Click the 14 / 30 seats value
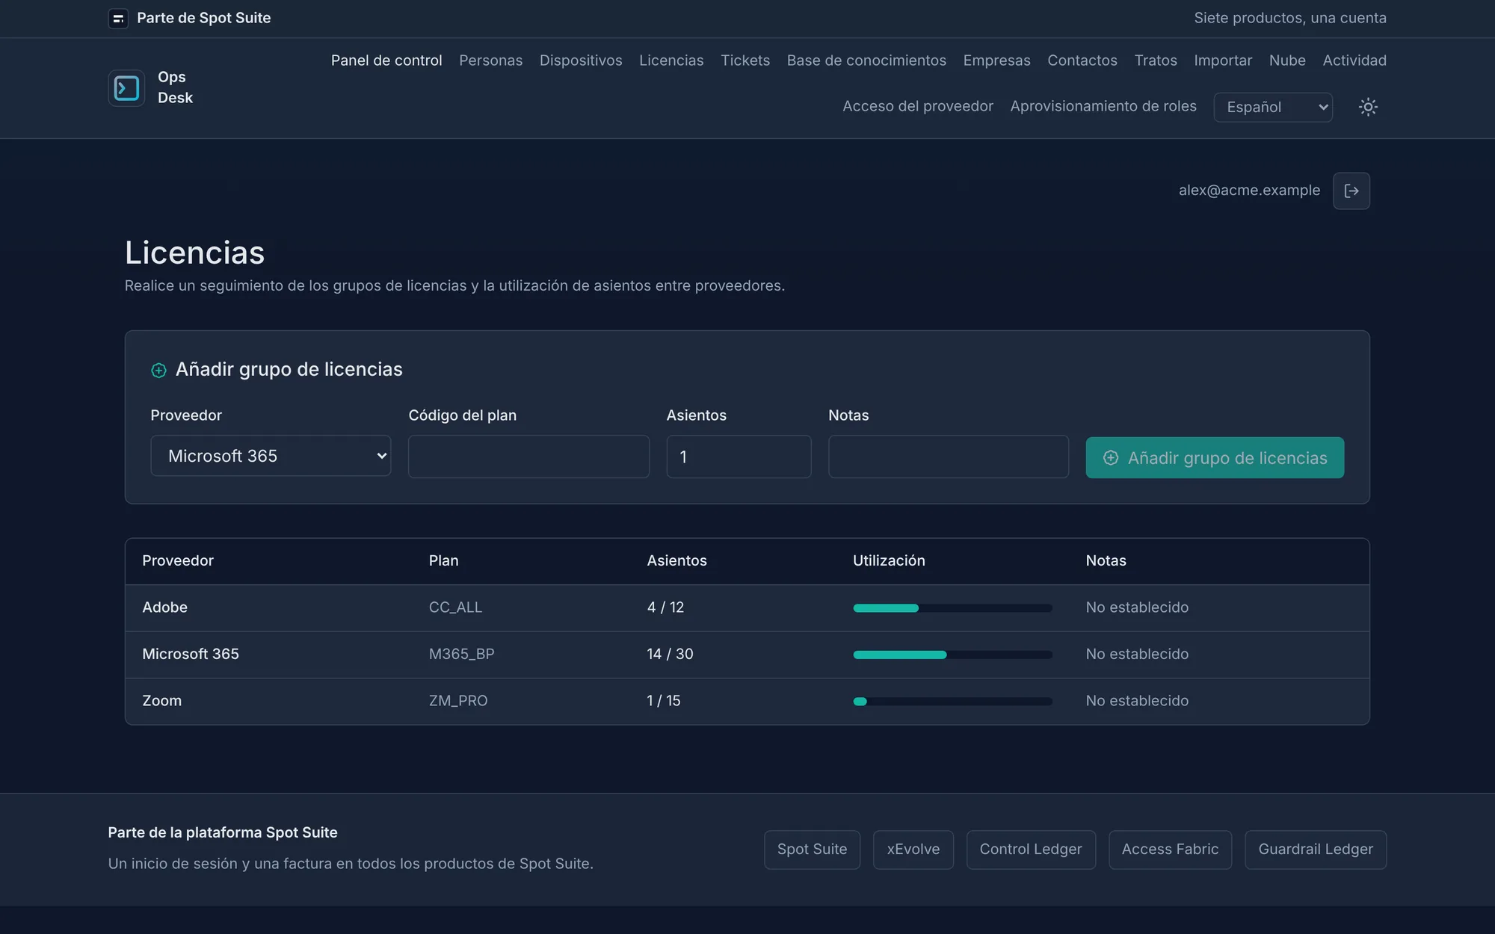Image resolution: width=1495 pixels, height=934 pixels. click(x=670, y=654)
